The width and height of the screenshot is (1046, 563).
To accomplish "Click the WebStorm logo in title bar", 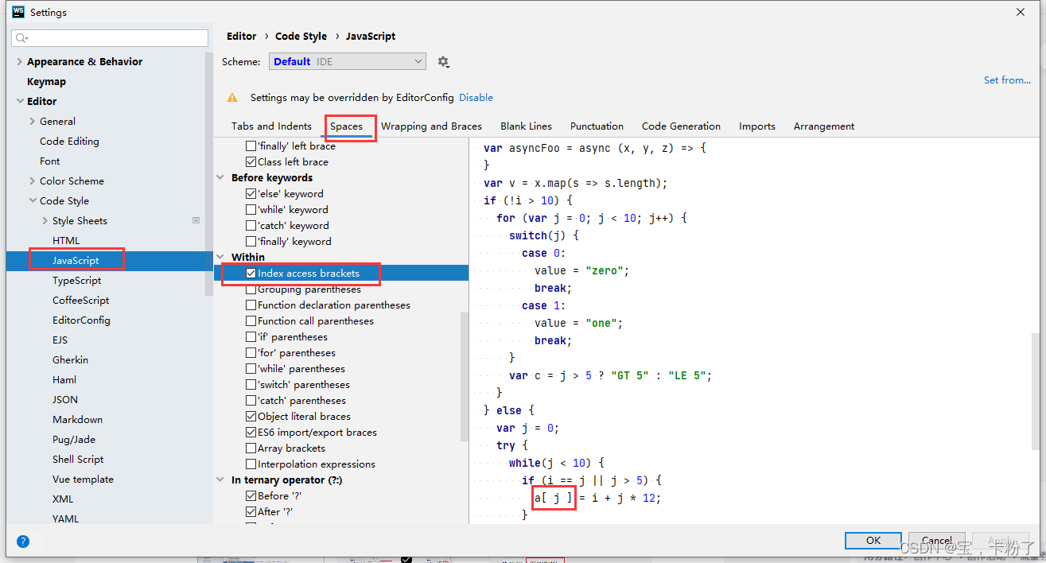I will pos(17,12).
